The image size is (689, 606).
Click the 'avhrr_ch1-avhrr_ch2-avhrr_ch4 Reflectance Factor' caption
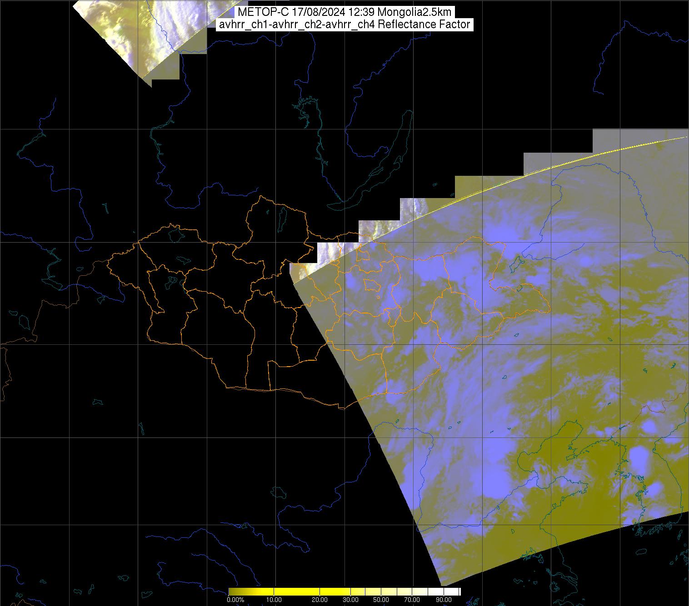coord(344,25)
